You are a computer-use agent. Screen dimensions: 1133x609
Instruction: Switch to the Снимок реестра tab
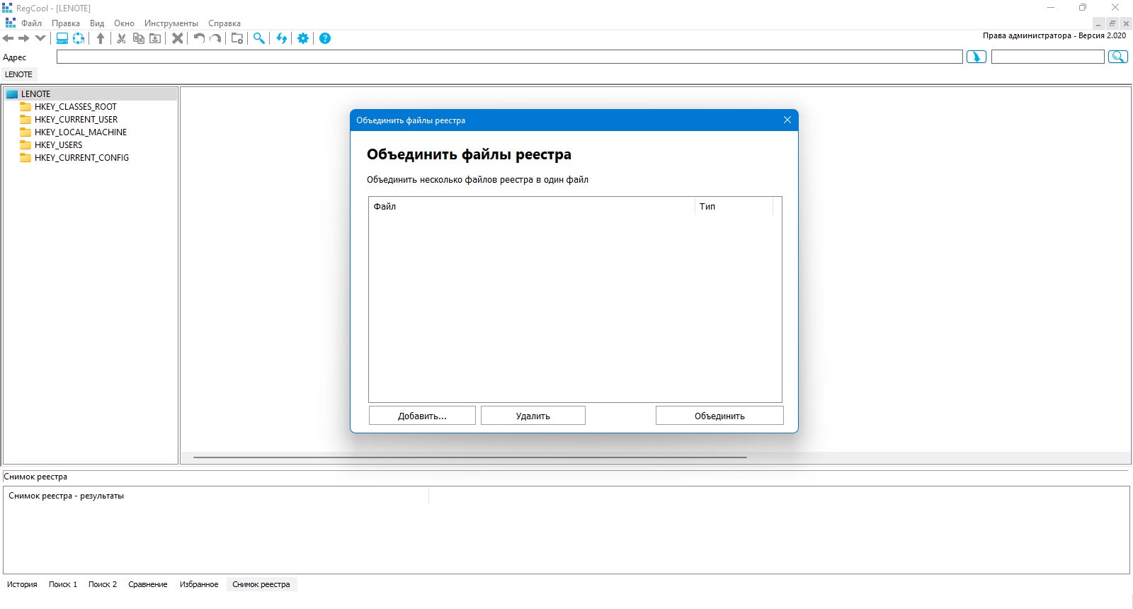click(x=261, y=584)
